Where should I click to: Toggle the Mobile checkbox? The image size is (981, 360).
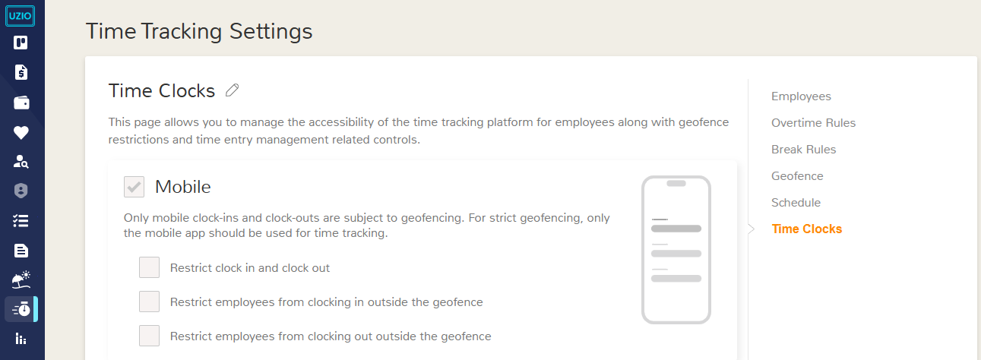[134, 187]
